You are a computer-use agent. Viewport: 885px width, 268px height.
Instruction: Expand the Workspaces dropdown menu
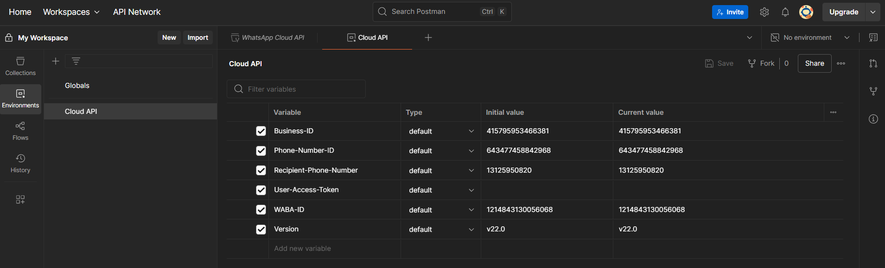[71, 12]
